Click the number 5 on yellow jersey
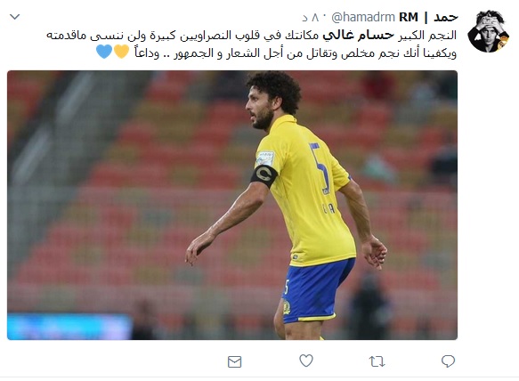Screen dimensions: 519x381 pos(320,167)
